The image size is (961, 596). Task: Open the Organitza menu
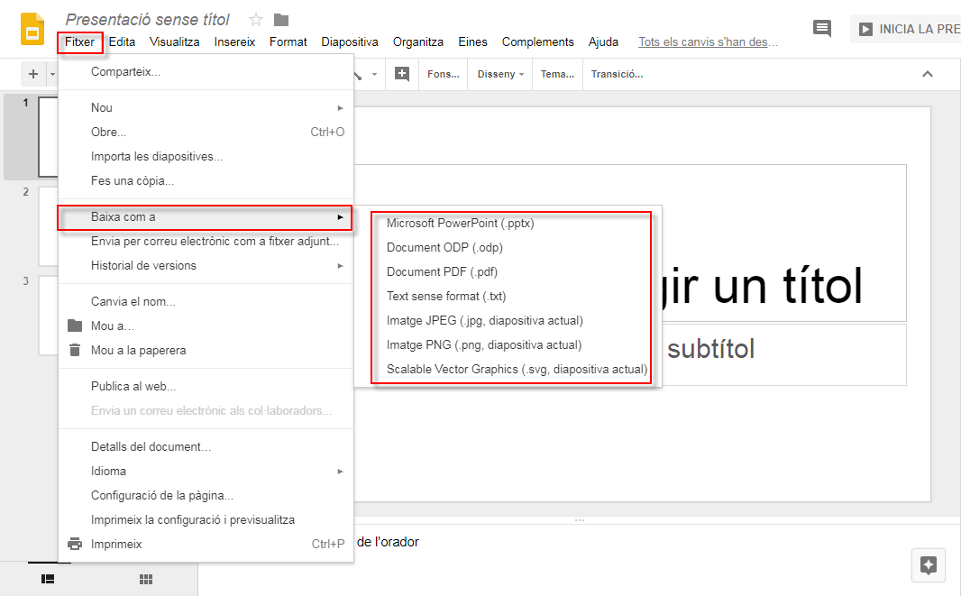418,41
